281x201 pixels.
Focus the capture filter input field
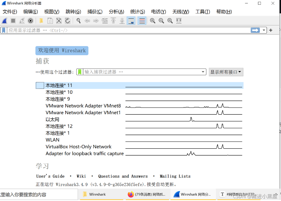point(142,72)
